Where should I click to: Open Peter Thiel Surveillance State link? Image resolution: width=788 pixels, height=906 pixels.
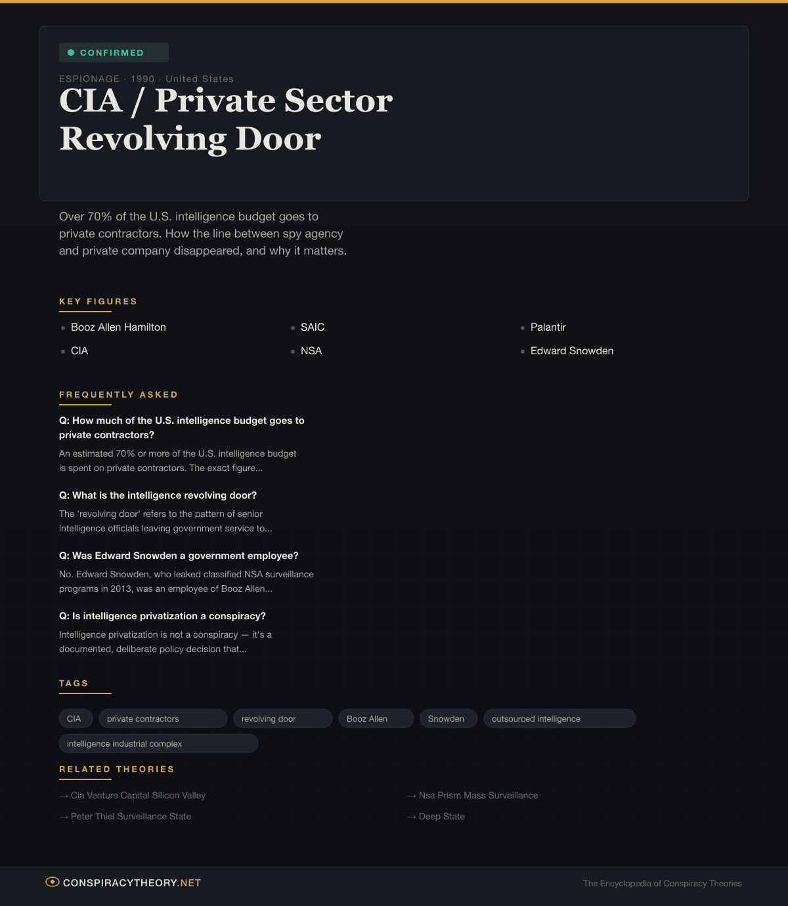(131, 816)
